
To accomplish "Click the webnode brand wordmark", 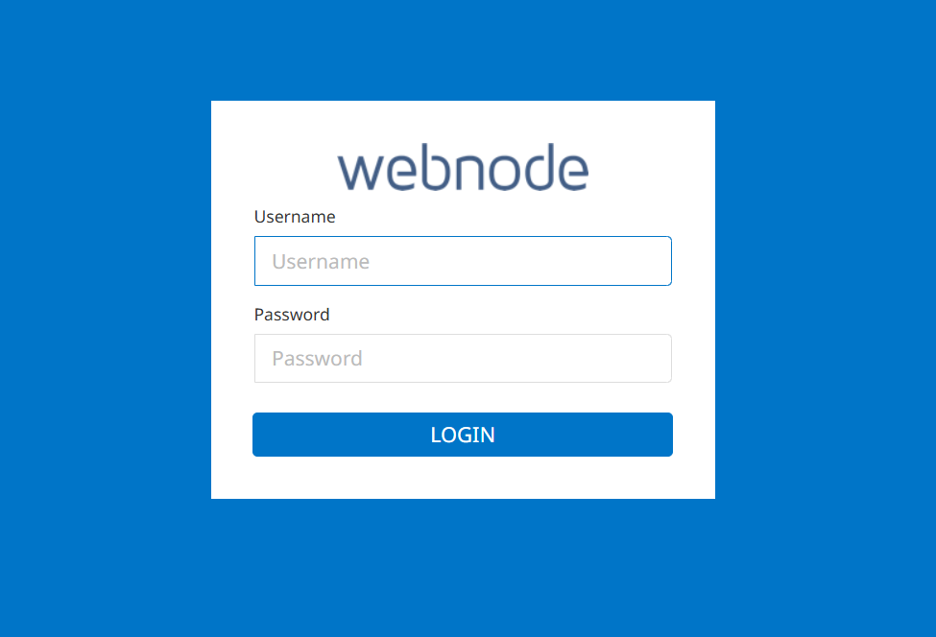I will pos(463,167).
